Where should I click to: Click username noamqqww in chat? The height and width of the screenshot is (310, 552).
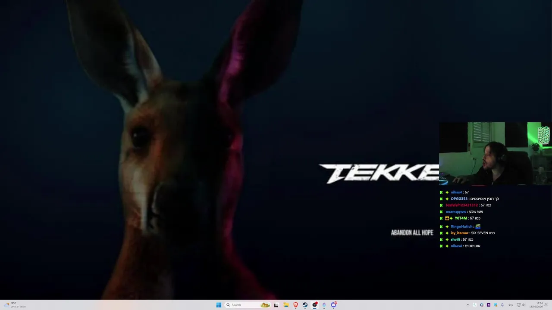(456, 212)
